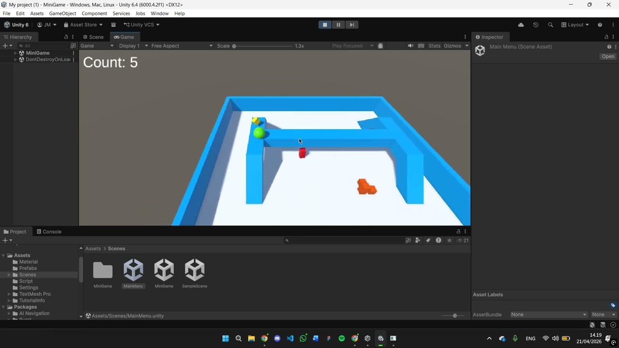Open the Game view mode dropdown
The image size is (619, 348).
click(97, 46)
